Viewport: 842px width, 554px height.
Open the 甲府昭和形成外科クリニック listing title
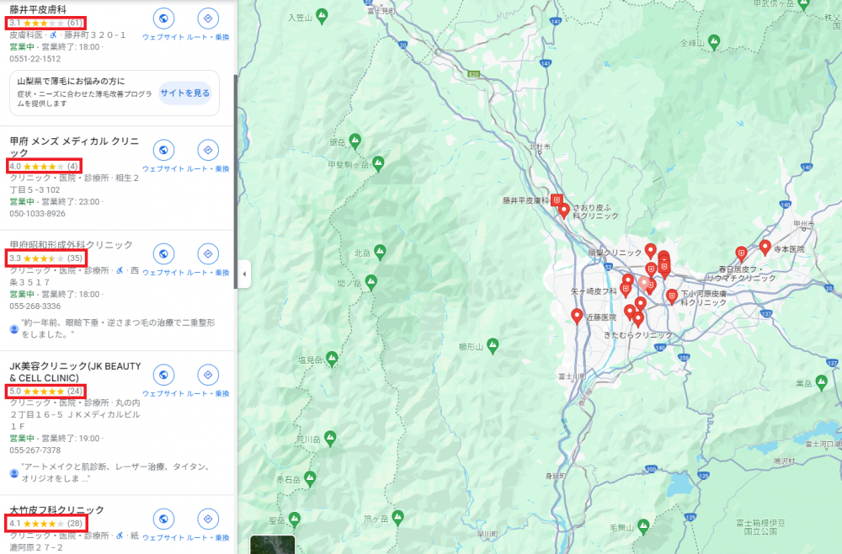71,244
